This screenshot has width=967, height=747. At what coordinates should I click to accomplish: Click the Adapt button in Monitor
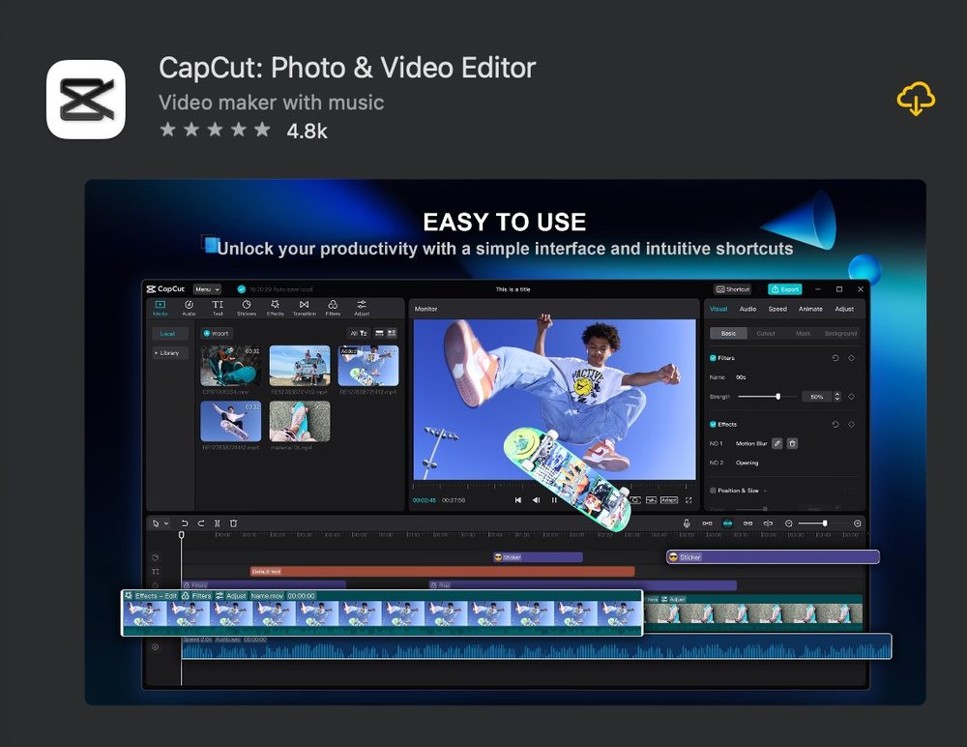pyautogui.click(x=669, y=500)
